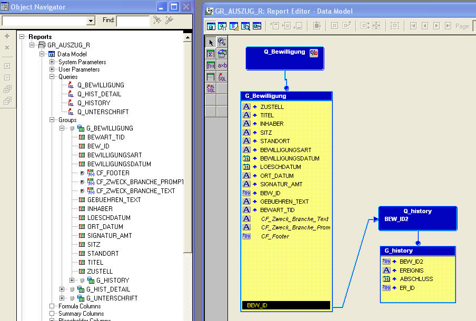Click the navigator scrollbar up arrow

[x=187, y=38]
